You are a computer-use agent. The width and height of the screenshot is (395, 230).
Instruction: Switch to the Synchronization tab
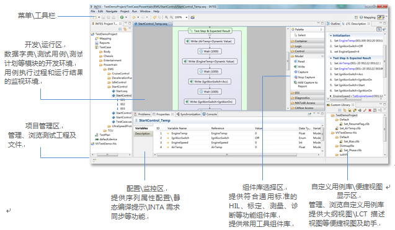[189, 114]
